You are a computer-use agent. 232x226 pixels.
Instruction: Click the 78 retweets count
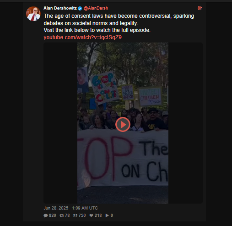coord(67,215)
